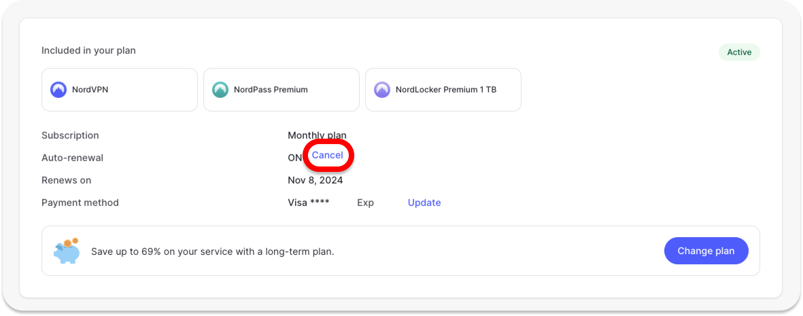Click the NordPass Premium teal logo icon
The height and width of the screenshot is (316, 803).
click(220, 90)
